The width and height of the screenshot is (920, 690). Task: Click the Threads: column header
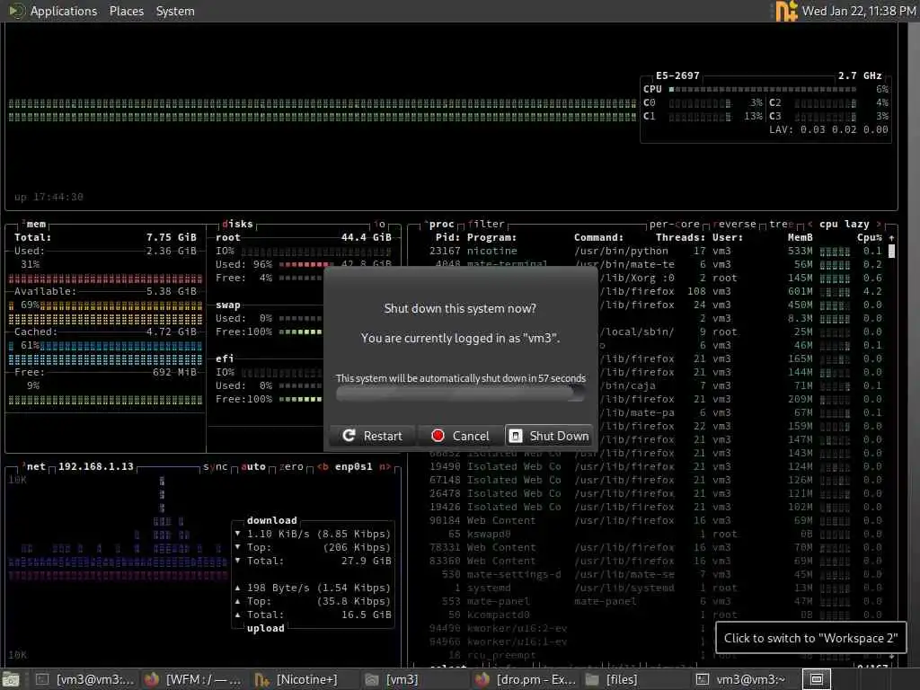tap(680, 237)
